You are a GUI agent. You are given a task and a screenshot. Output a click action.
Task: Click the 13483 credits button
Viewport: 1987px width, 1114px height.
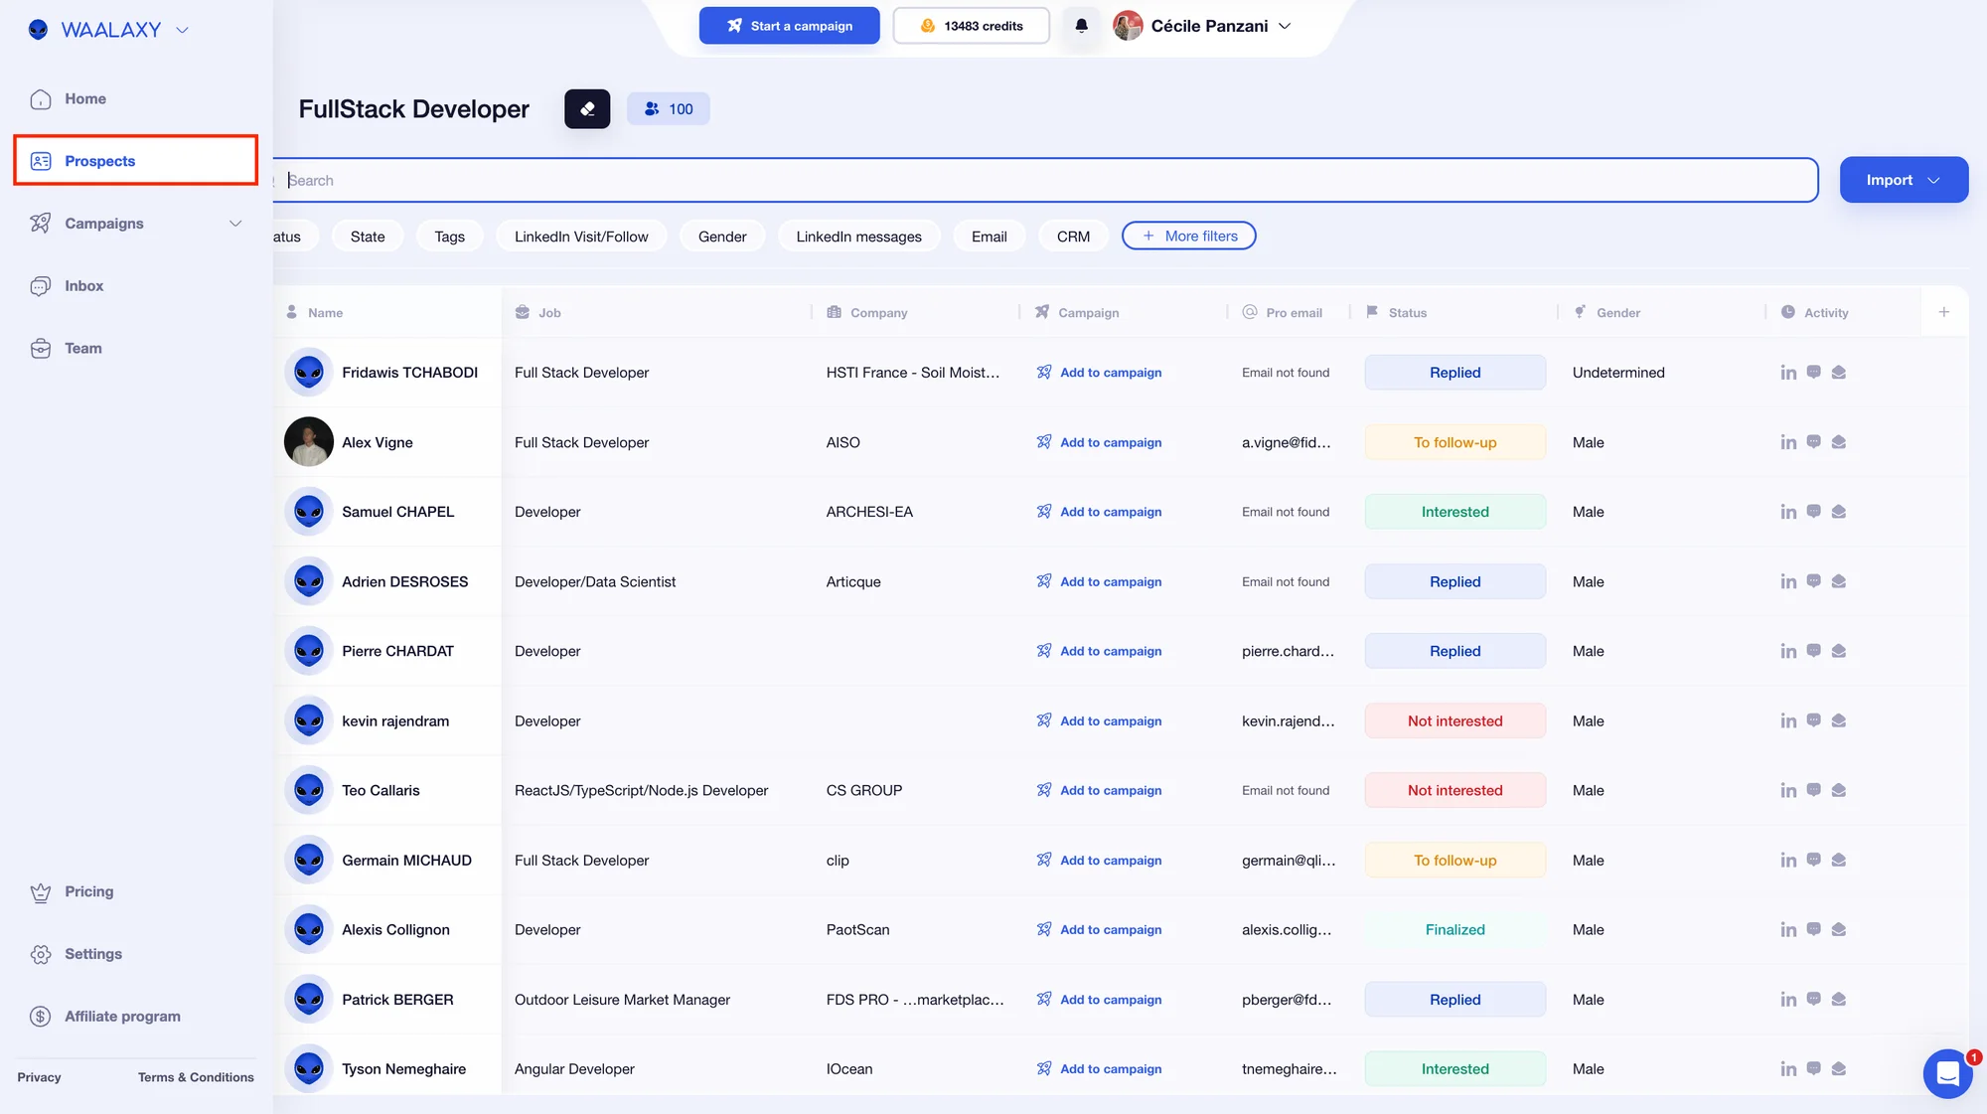click(971, 26)
